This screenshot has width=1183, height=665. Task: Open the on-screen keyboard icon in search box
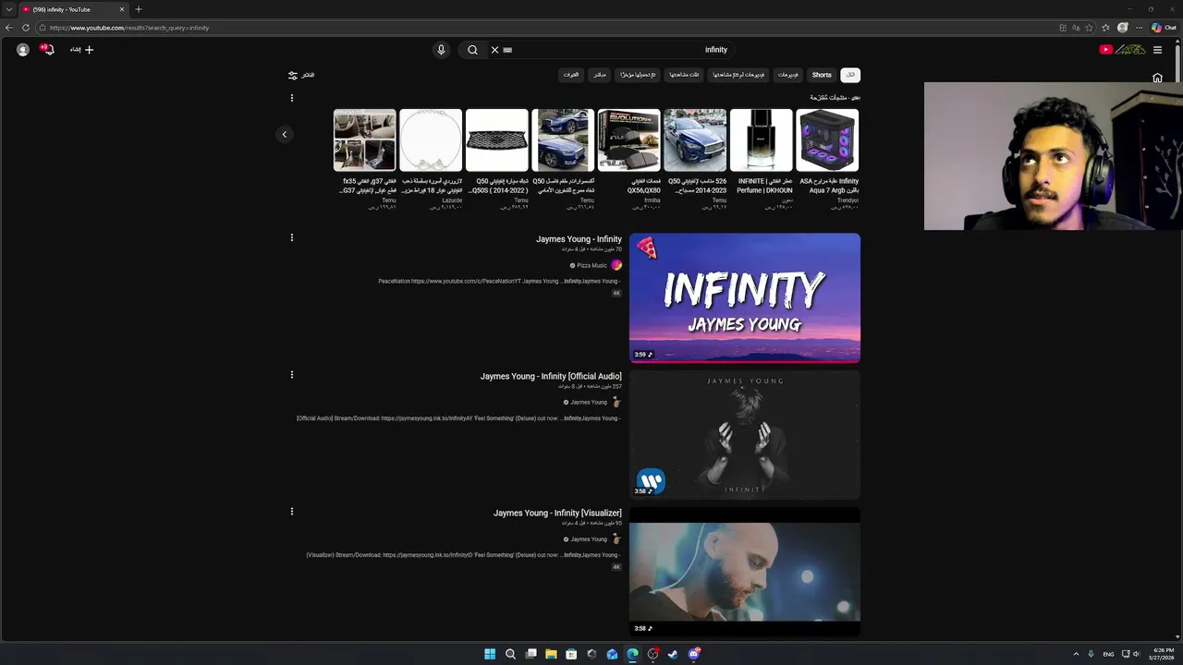507,50
